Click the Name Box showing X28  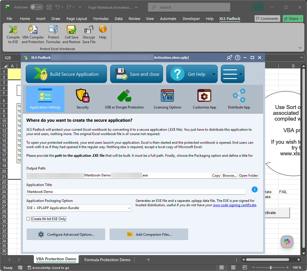coord(12,58)
